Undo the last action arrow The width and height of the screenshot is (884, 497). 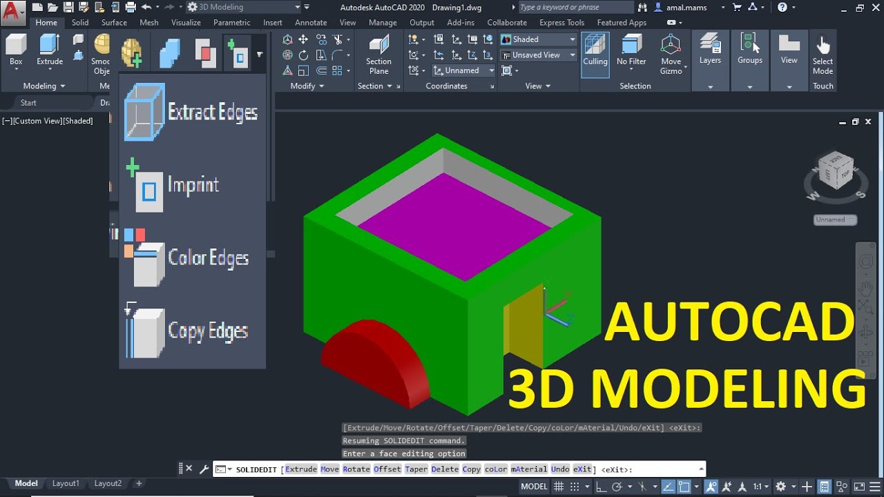tap(145, 8)
